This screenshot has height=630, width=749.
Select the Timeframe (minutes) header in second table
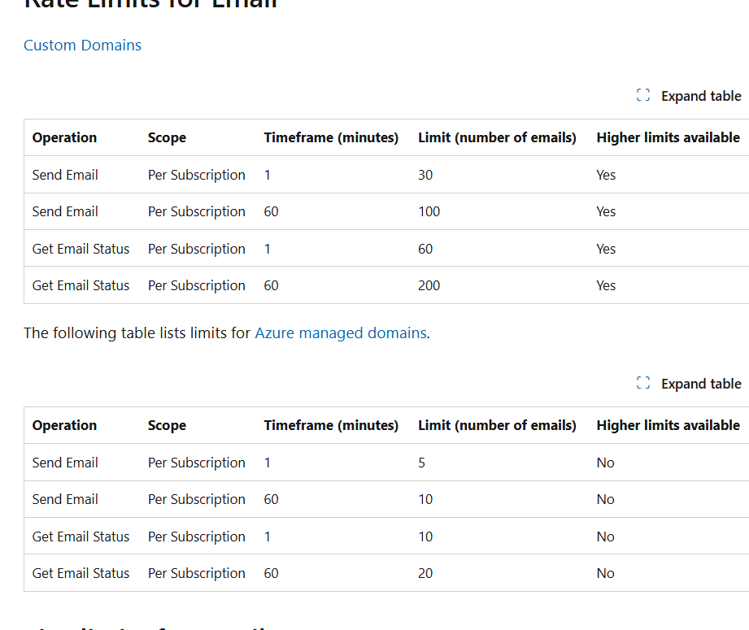click(x=331, y=425)
